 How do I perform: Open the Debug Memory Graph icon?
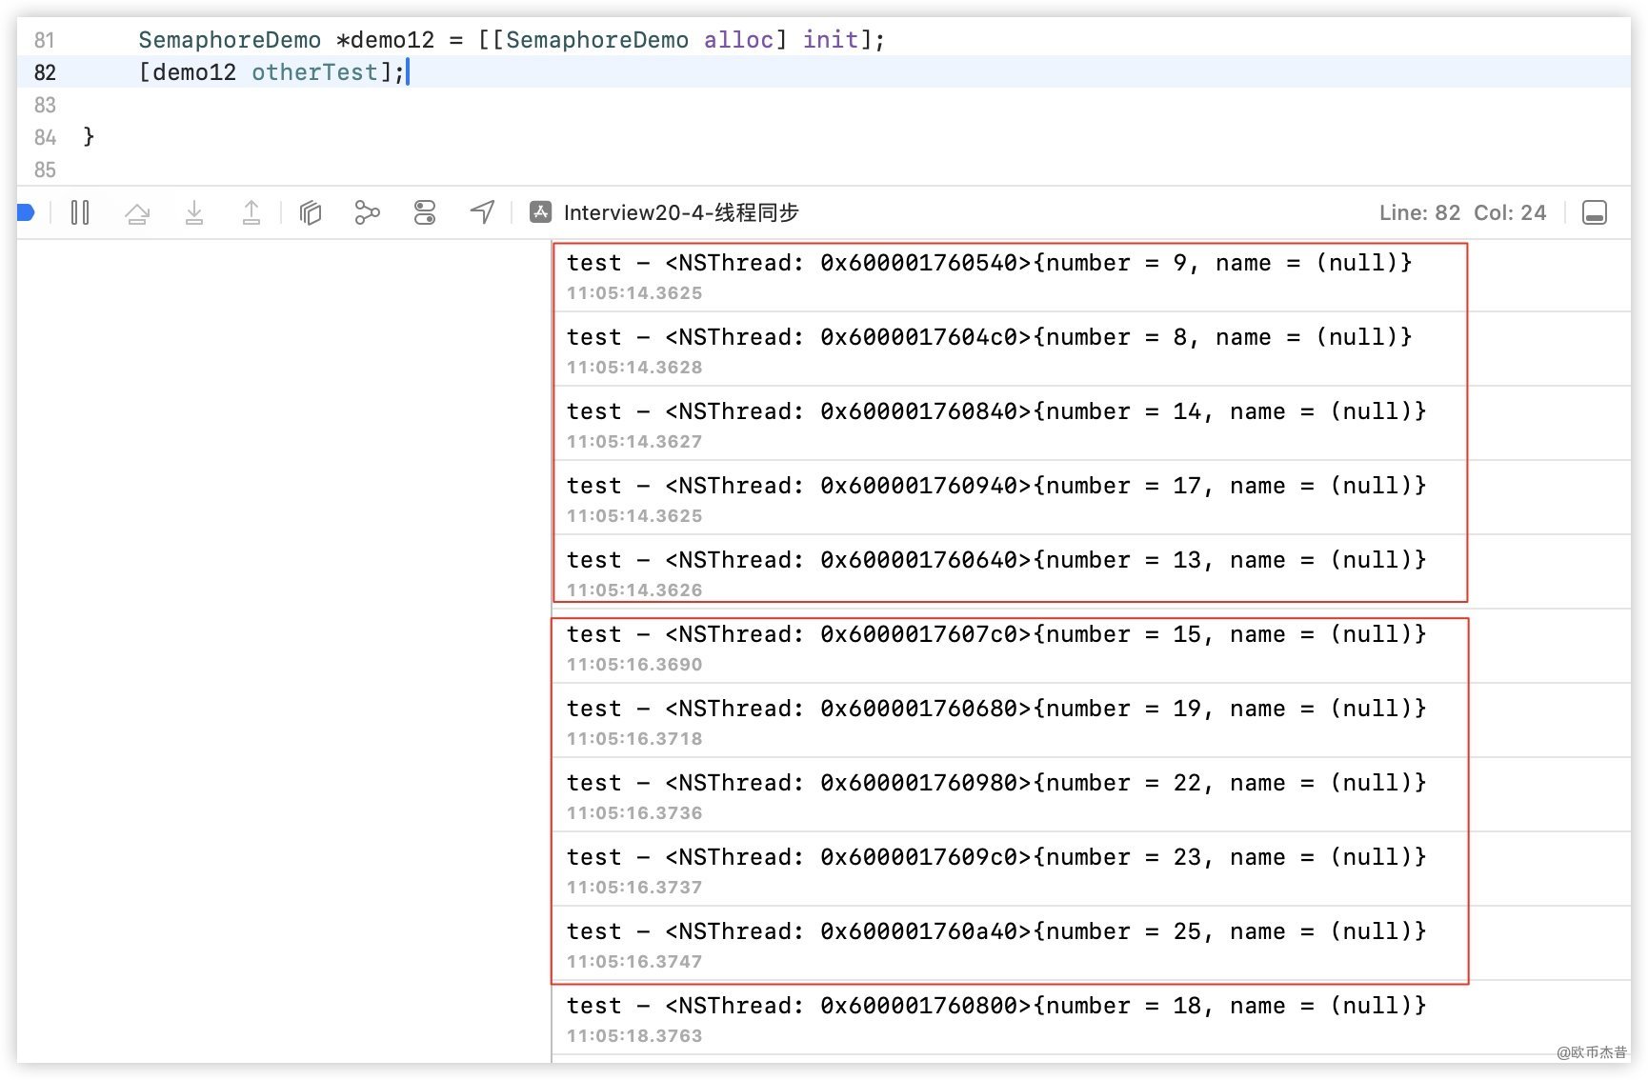[x=367, y=212]
